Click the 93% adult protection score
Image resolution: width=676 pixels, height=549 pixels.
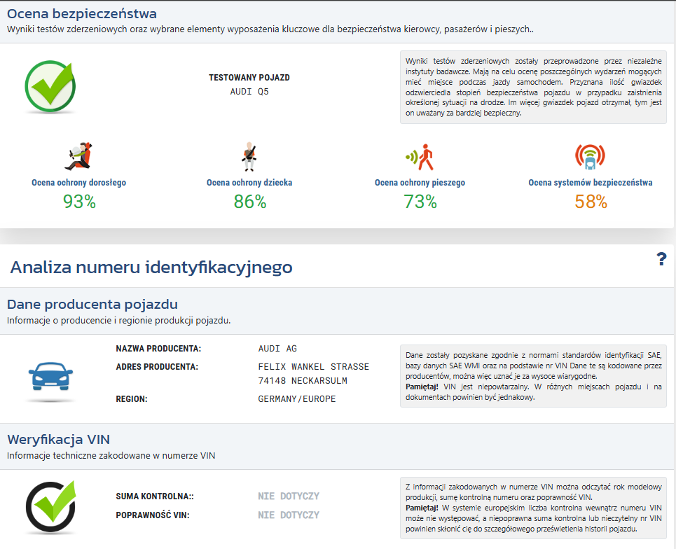pyautogui.click(x=78, y=202)
